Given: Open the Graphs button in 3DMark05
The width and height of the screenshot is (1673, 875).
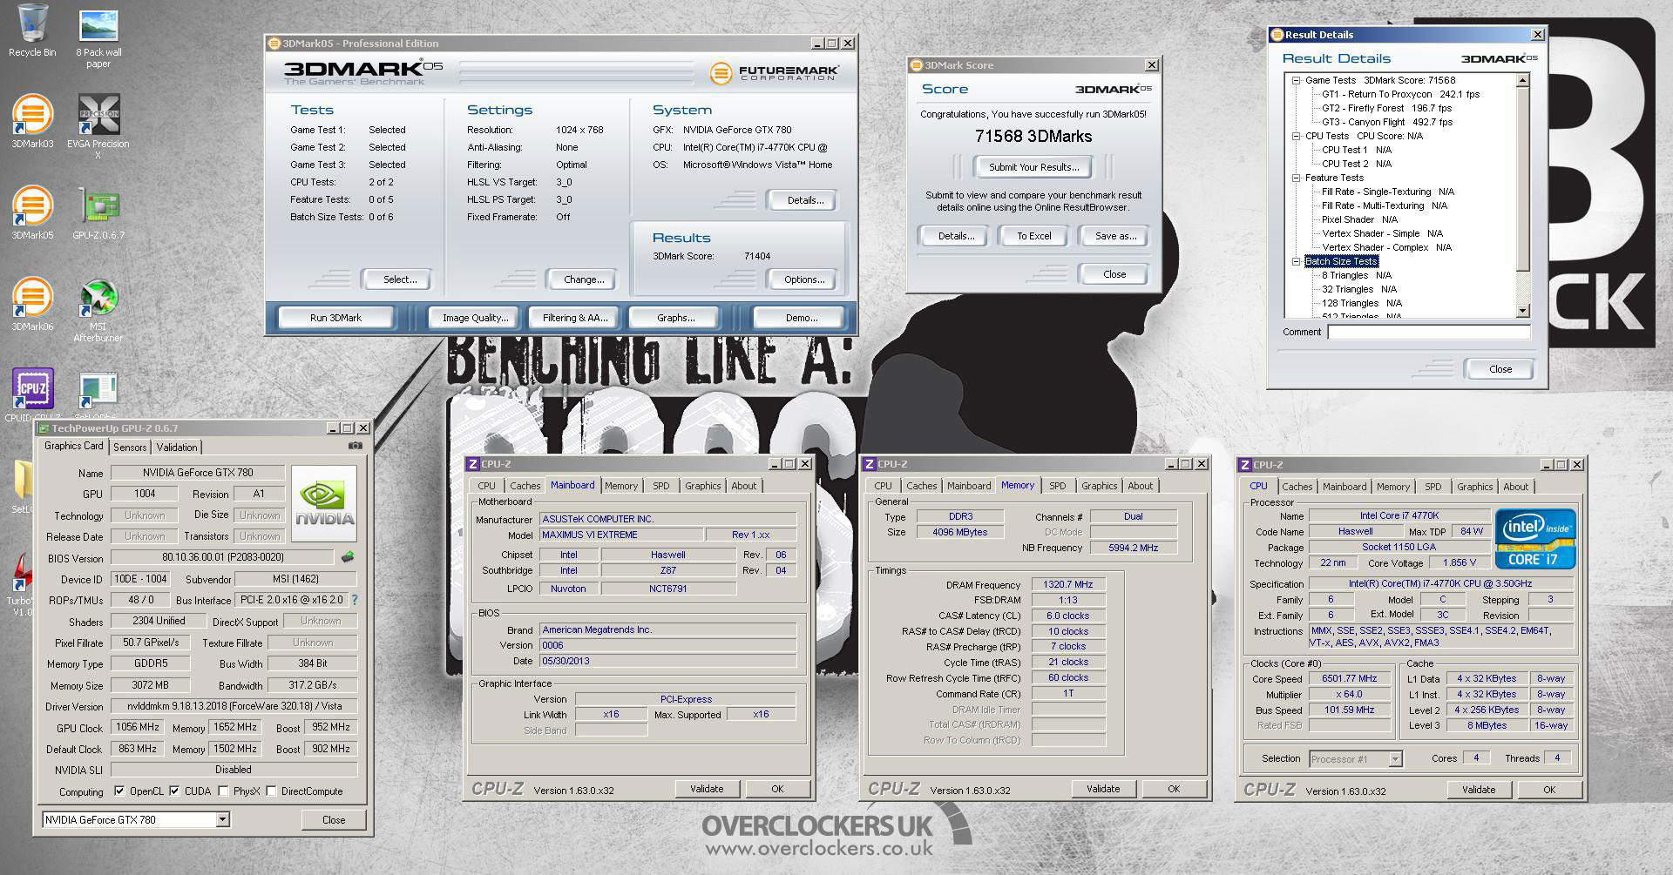Looking at the screenshot, I should [x=675, y=318].
